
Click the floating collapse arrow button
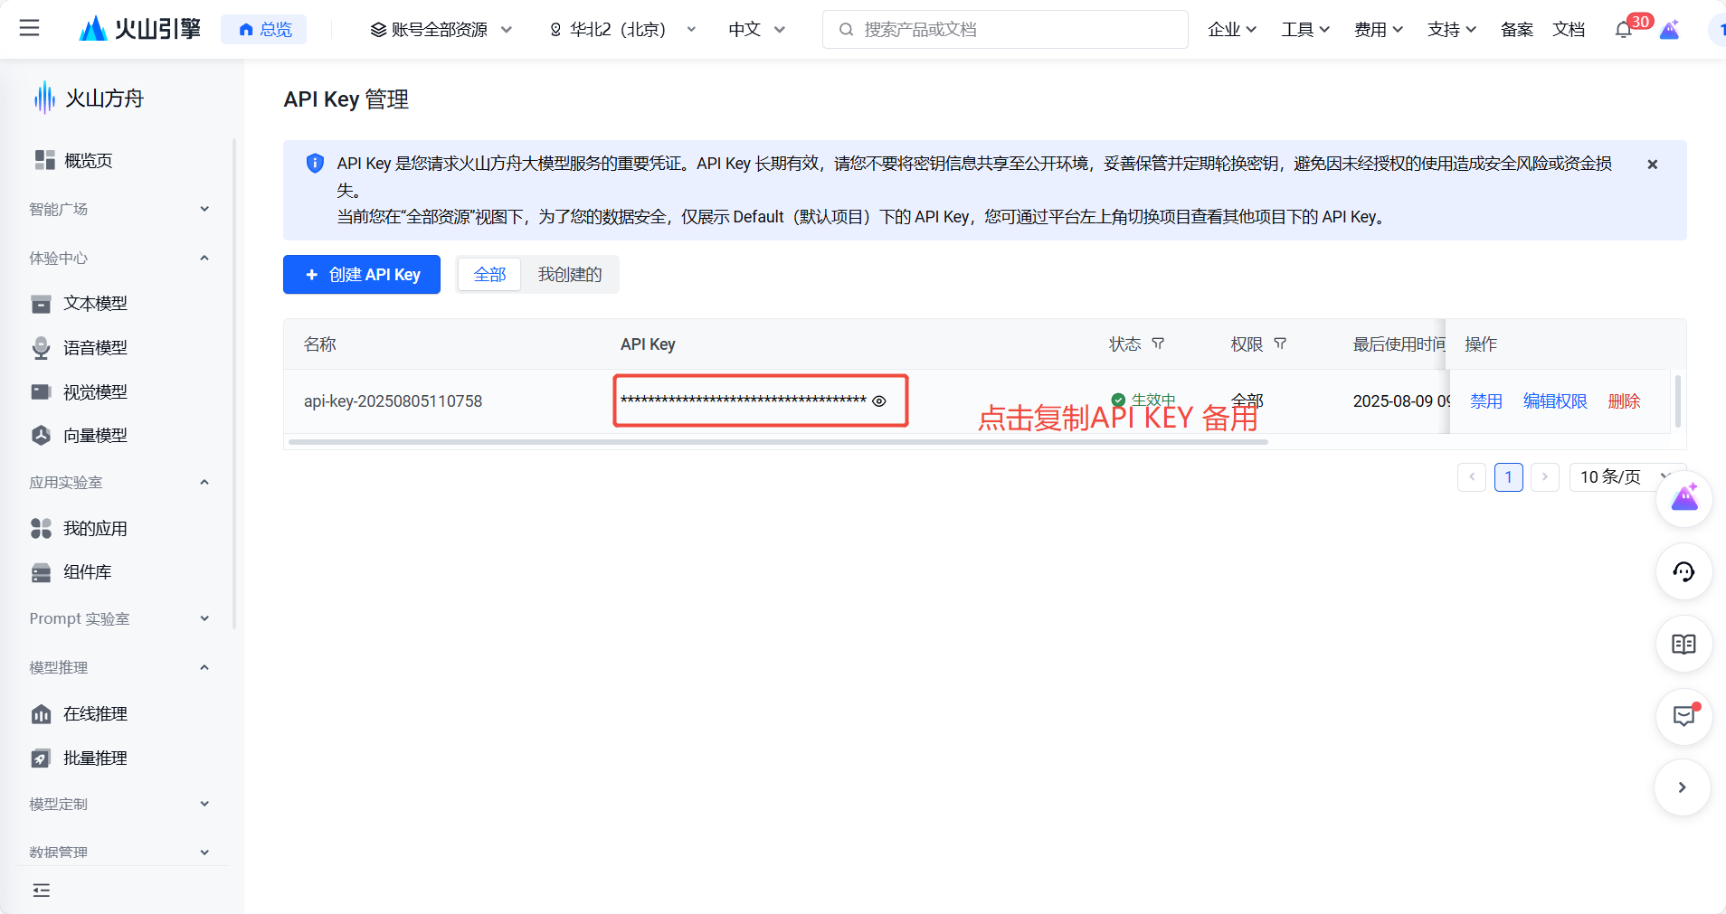(x=1683, y=787)
